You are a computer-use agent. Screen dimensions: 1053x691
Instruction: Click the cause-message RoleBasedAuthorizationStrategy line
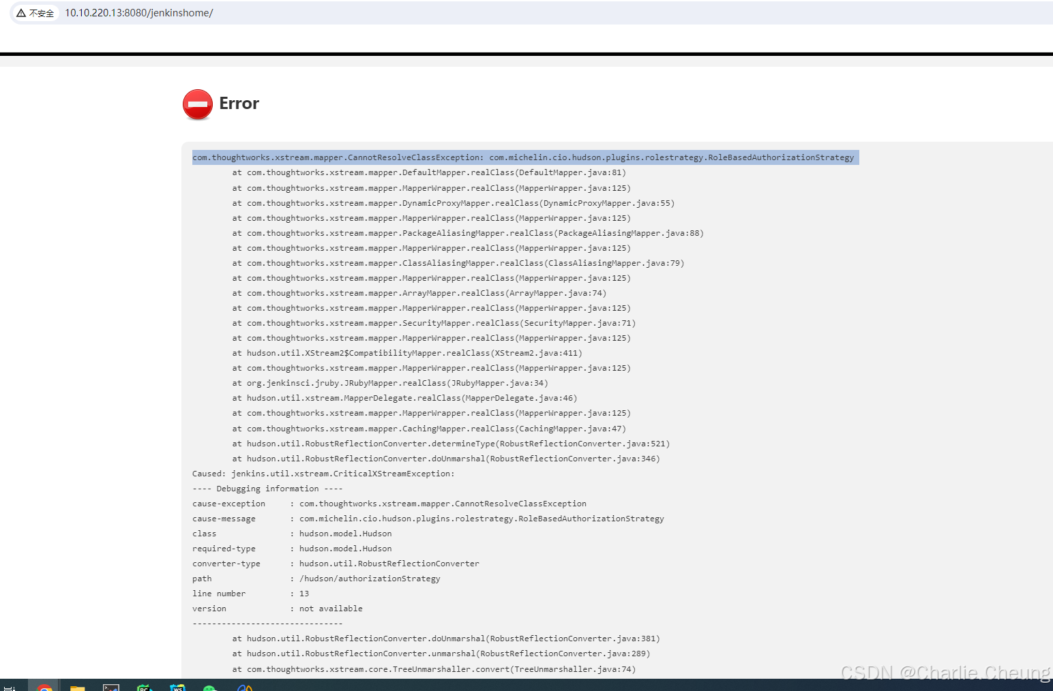click(428, 519)
